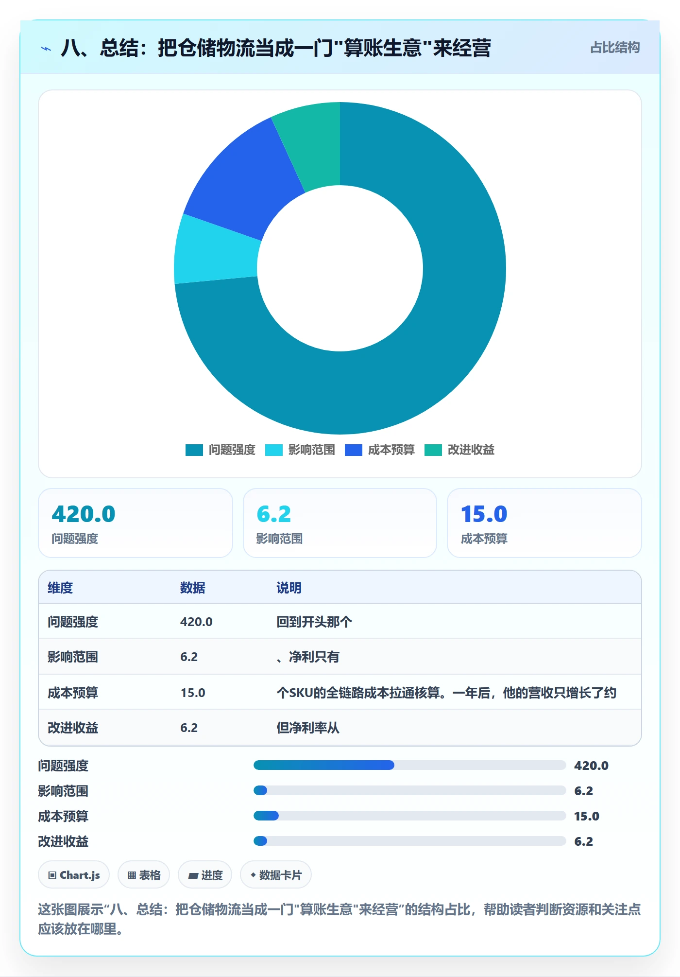
Task: Click the 420.0 value in the table
Action: pos(196,622)
